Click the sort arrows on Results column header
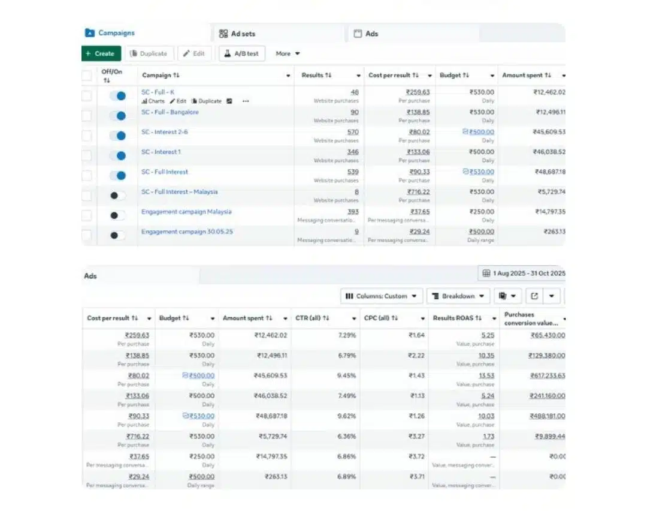This screenshot has height=529, width=647. 328,76
